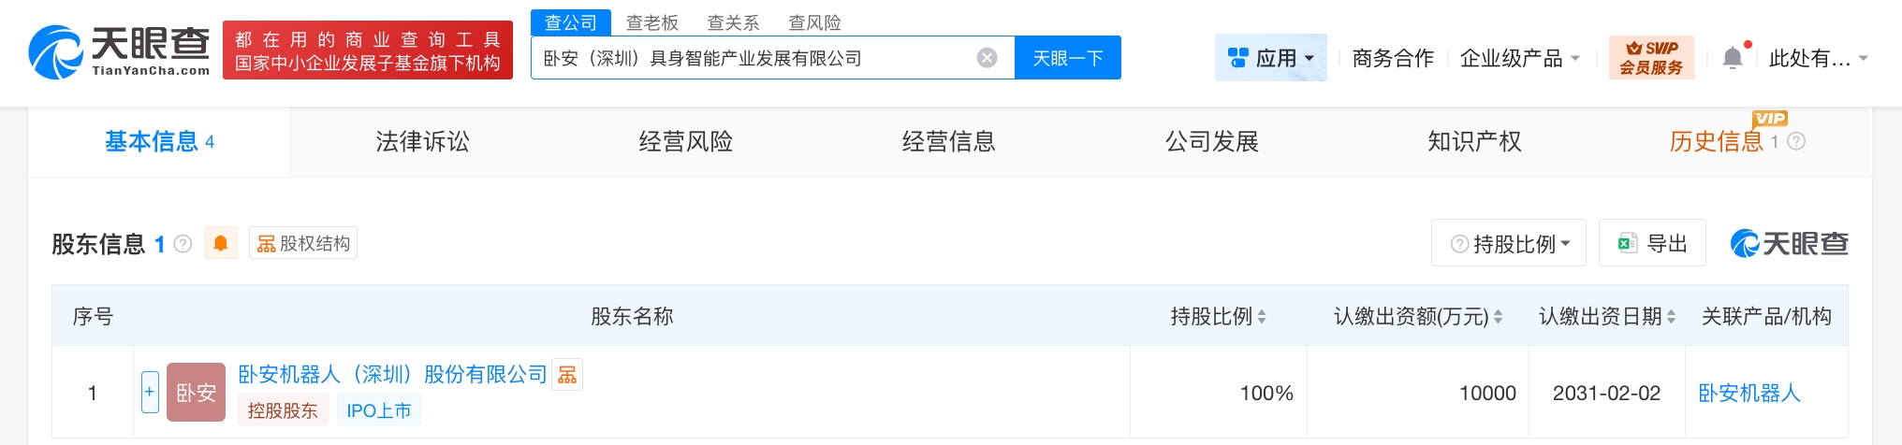Image resolution: width=1902 pixels, height=445 pixels.
Task: Click SVIP 会员服务 badge
Action: 1651,58
